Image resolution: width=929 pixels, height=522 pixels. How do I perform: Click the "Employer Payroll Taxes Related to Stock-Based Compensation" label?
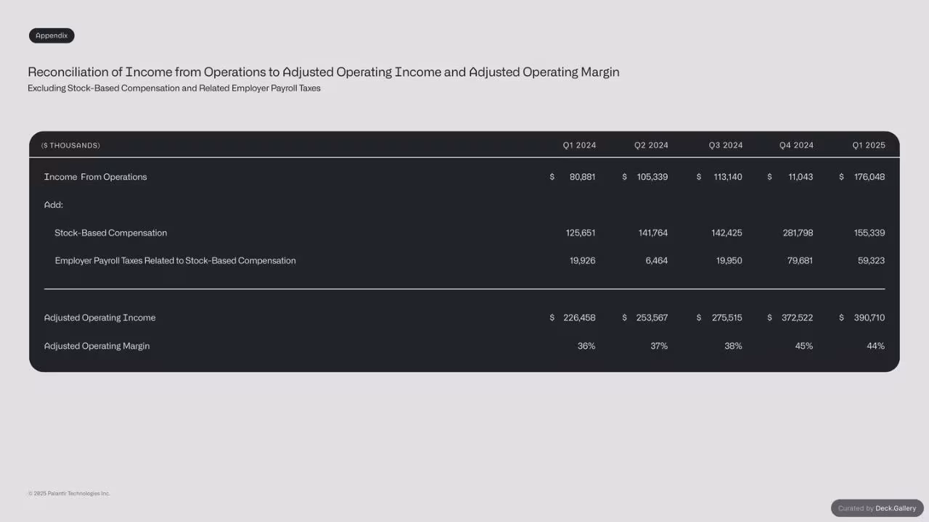[x=175, y=261]
